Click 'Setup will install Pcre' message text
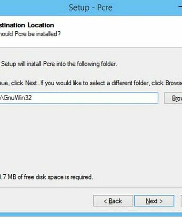The image size is (182, 218). coord(59,64)
